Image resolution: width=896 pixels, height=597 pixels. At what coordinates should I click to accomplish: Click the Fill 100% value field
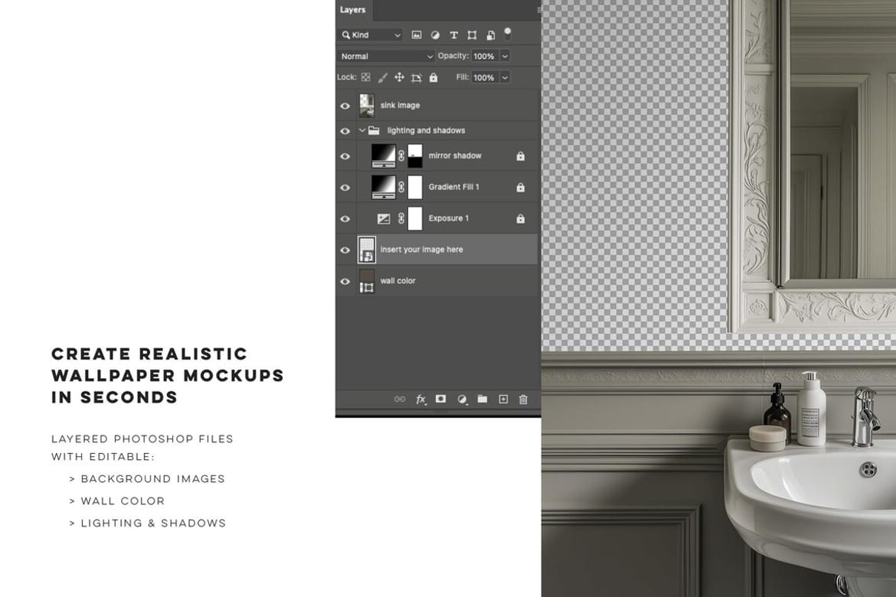click(485, 77)
